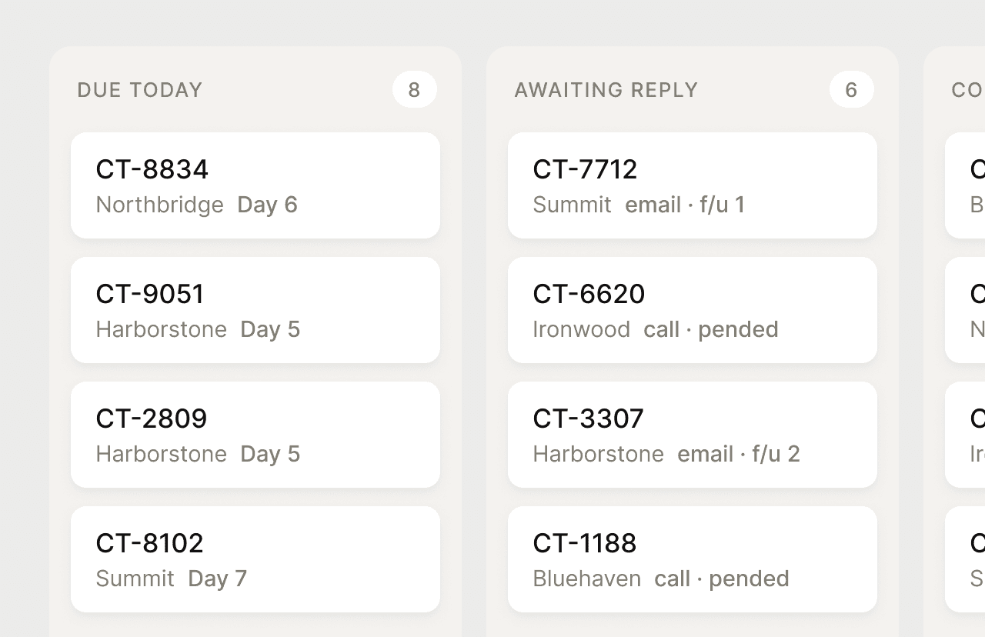Image resolution: width=985 pixels, height=637 pixels.
Task: Click the partially visible third column header
Action: pos(968,90)
